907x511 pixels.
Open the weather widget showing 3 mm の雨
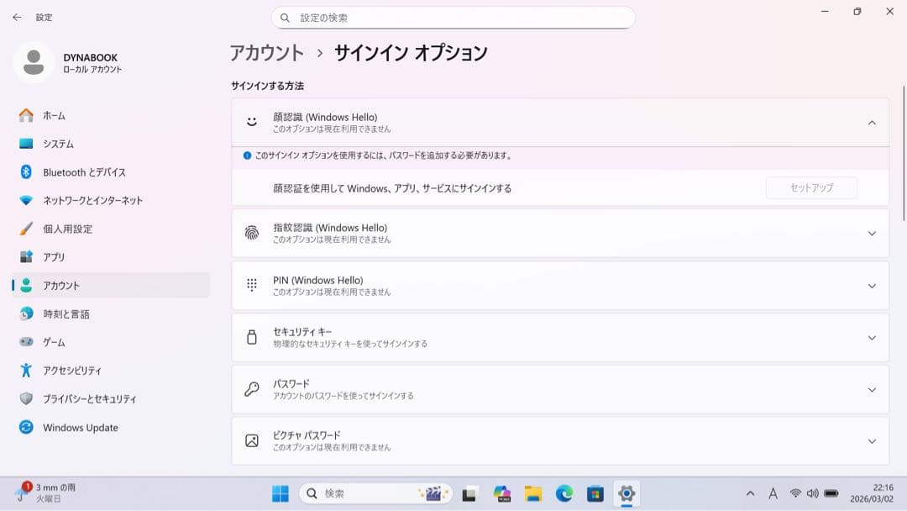(46, 493)
